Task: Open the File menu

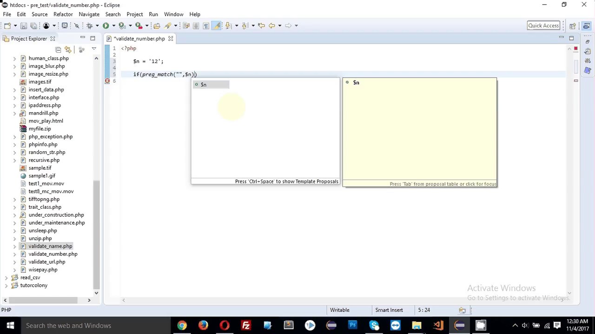Action: 7,14
